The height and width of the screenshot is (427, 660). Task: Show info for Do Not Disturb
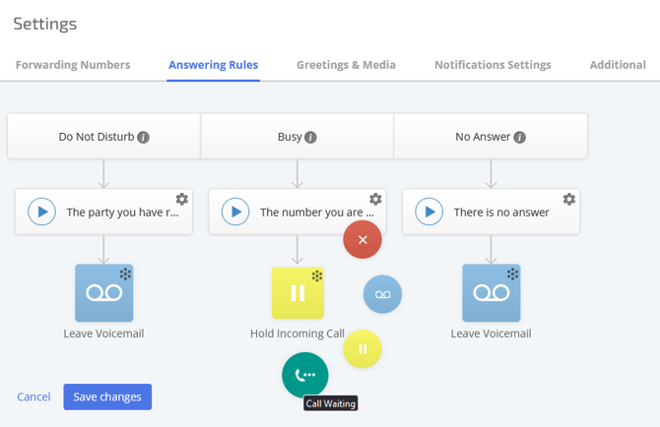click(x=143, y=138)
